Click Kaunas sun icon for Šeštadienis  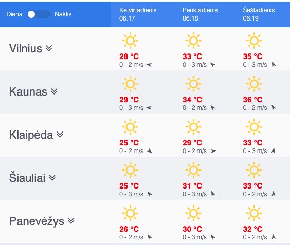254,84
